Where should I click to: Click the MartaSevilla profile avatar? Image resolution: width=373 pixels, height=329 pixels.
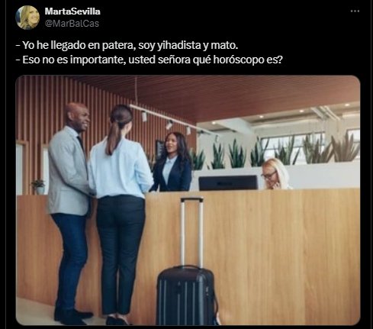tap(27, 18)
